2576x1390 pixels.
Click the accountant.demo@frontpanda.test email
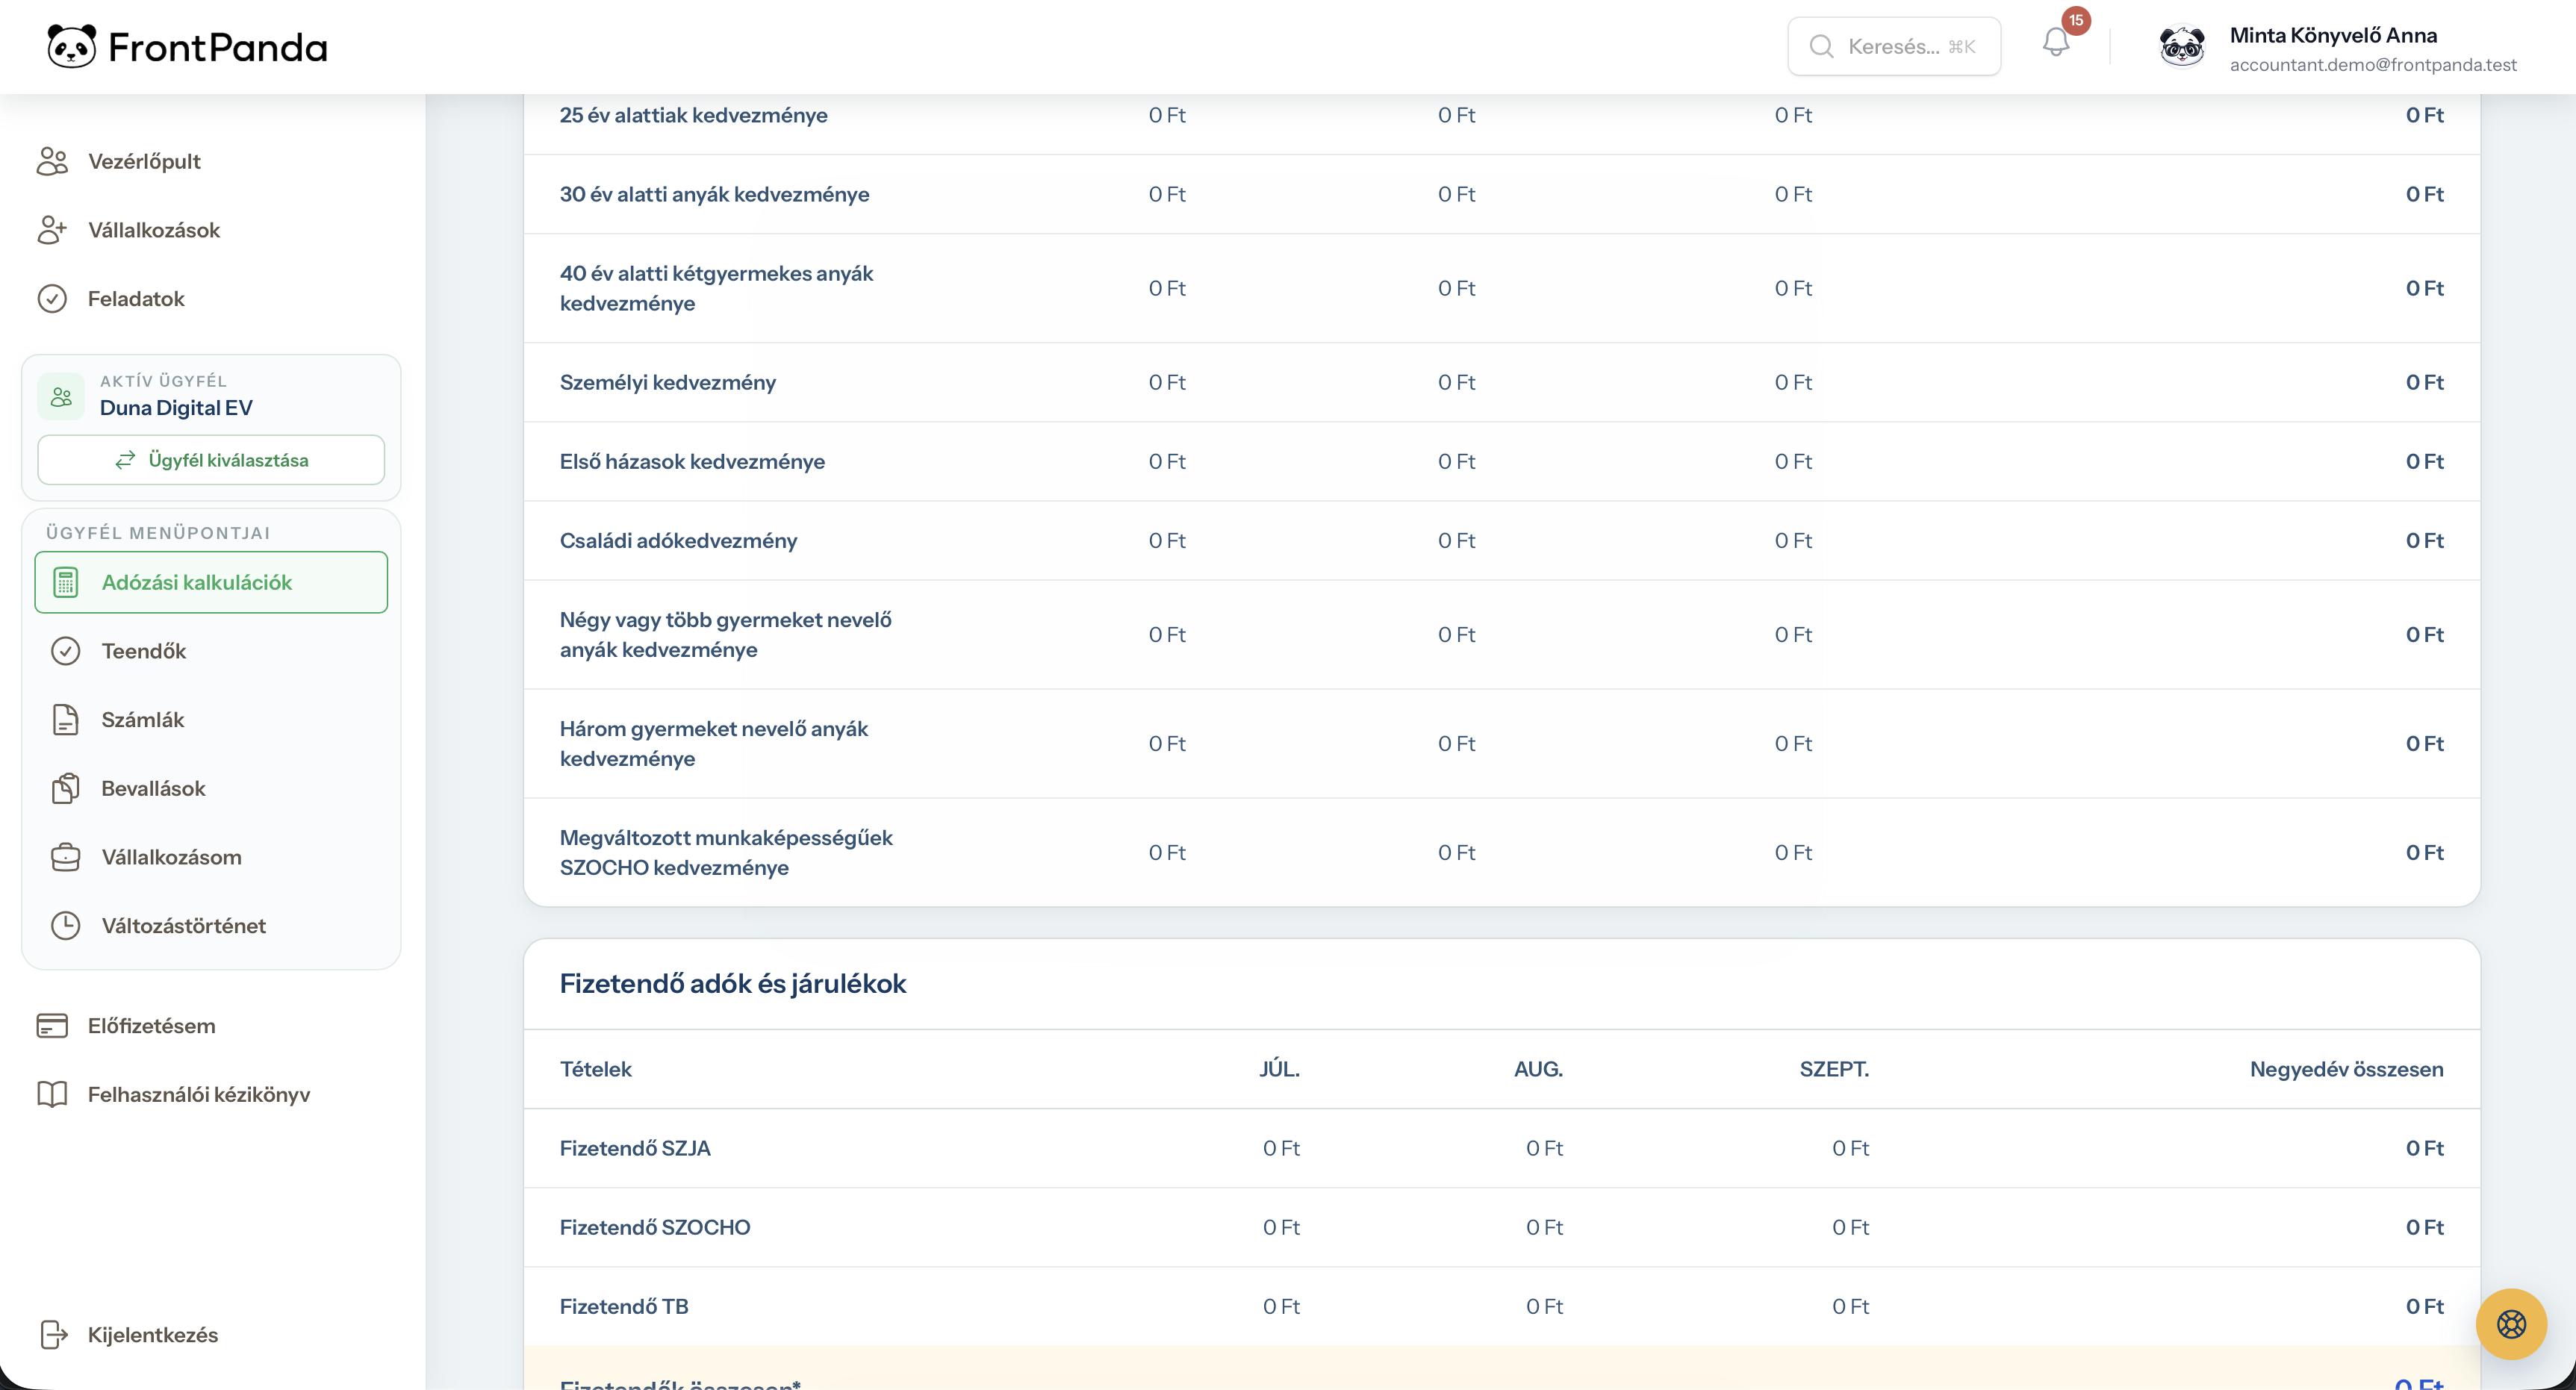click(2373, 65)
